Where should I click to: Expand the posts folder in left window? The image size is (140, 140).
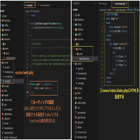point(2,53)
